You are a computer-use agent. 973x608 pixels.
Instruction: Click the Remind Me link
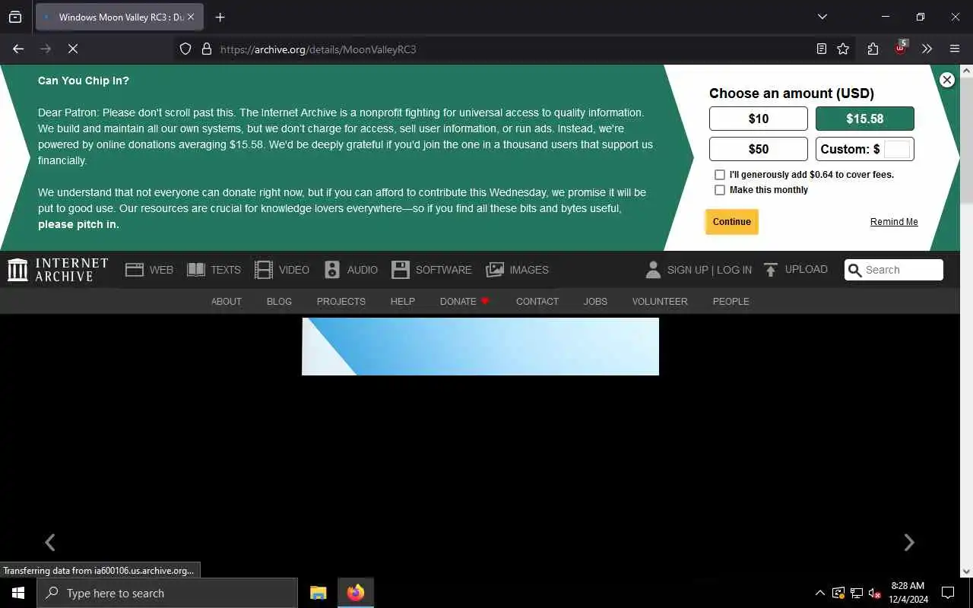pyautogui.click(x=894, y=222)
